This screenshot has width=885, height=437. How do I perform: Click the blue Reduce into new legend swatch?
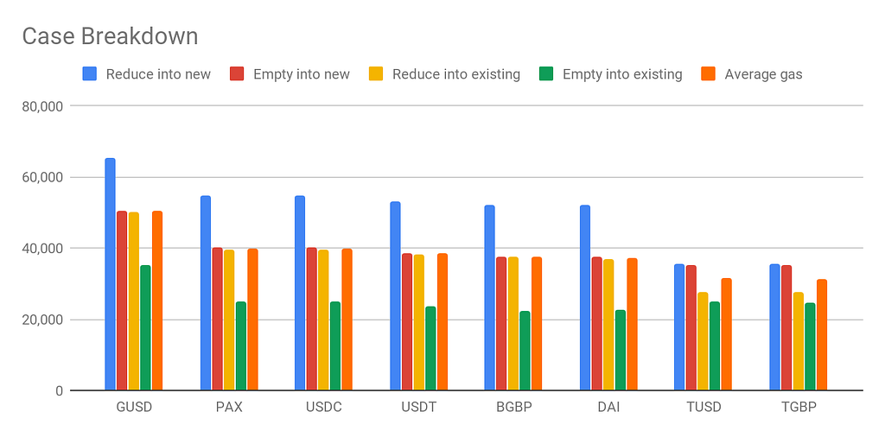click(90, 73)
